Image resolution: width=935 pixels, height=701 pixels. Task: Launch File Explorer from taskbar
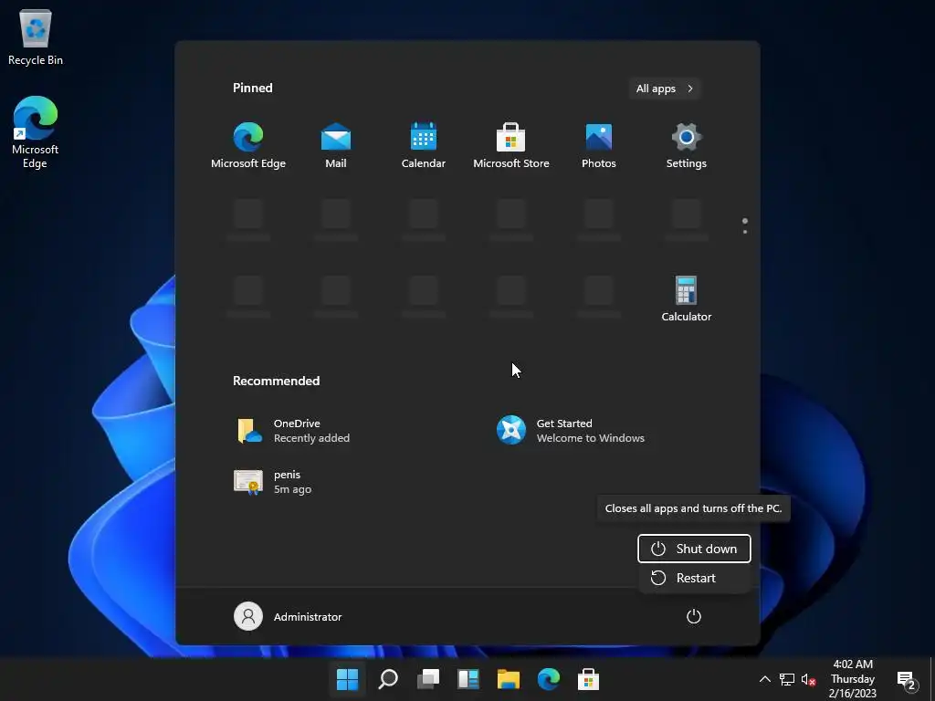[509, 679]
